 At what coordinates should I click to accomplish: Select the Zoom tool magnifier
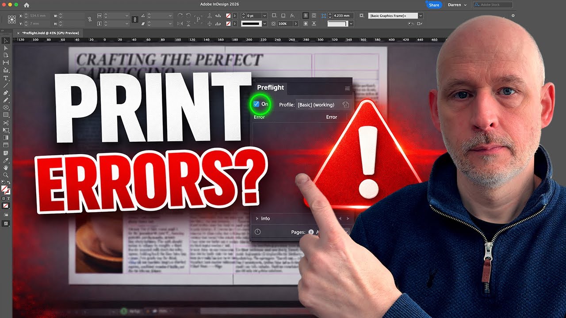tap(6, 174)
